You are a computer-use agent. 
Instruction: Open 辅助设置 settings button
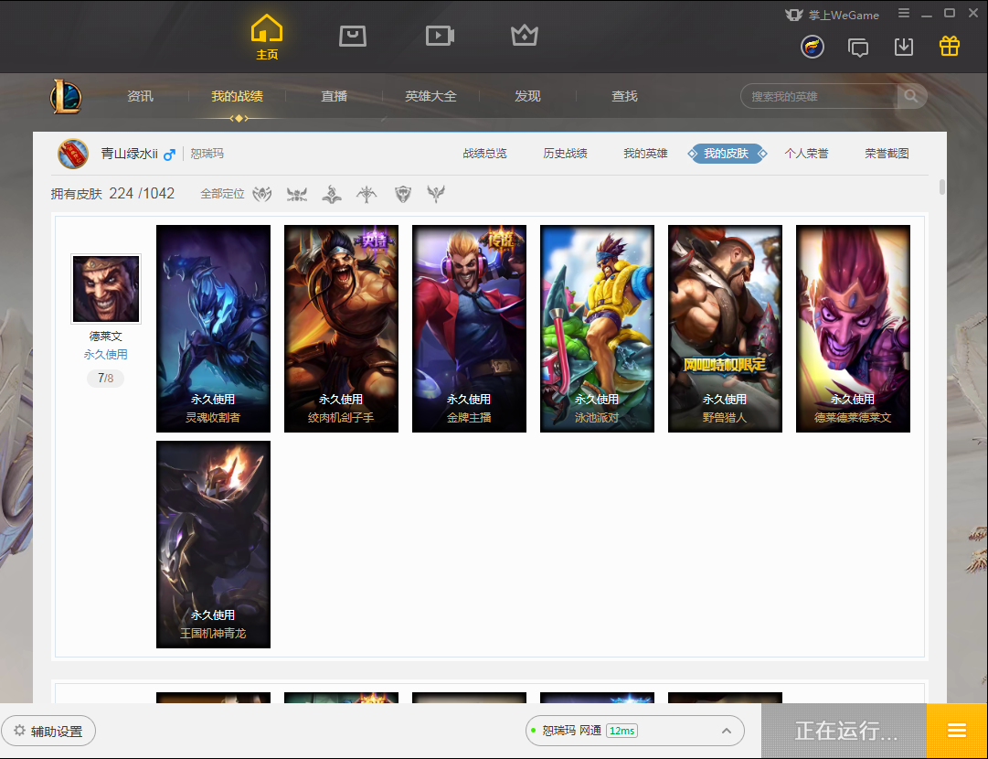tap(48, 732)
